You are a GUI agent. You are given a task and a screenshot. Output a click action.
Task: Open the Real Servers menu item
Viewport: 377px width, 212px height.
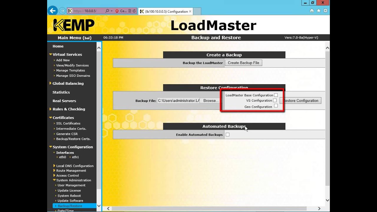tap(64, 101)
